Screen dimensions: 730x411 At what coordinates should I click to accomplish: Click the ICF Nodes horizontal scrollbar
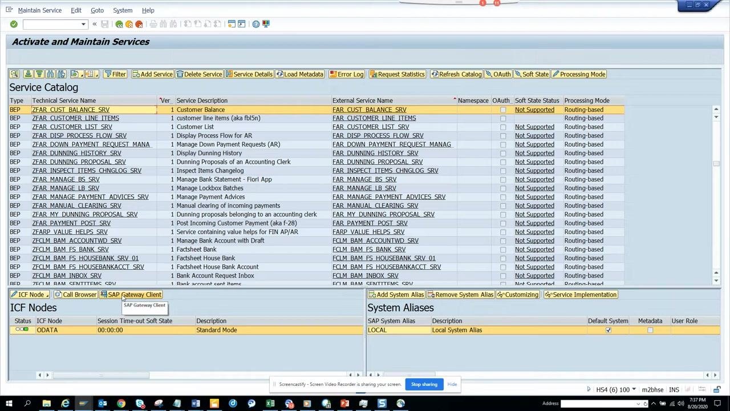pos(198,375)
